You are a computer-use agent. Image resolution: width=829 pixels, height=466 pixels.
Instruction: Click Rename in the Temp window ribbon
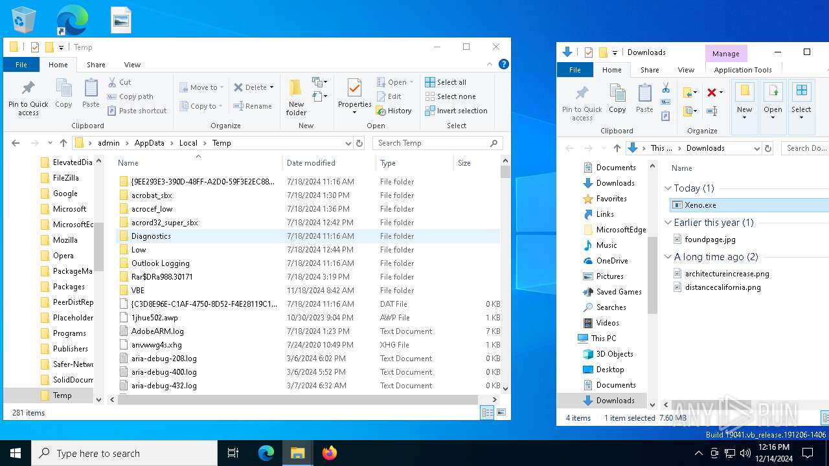click(253, 106)
